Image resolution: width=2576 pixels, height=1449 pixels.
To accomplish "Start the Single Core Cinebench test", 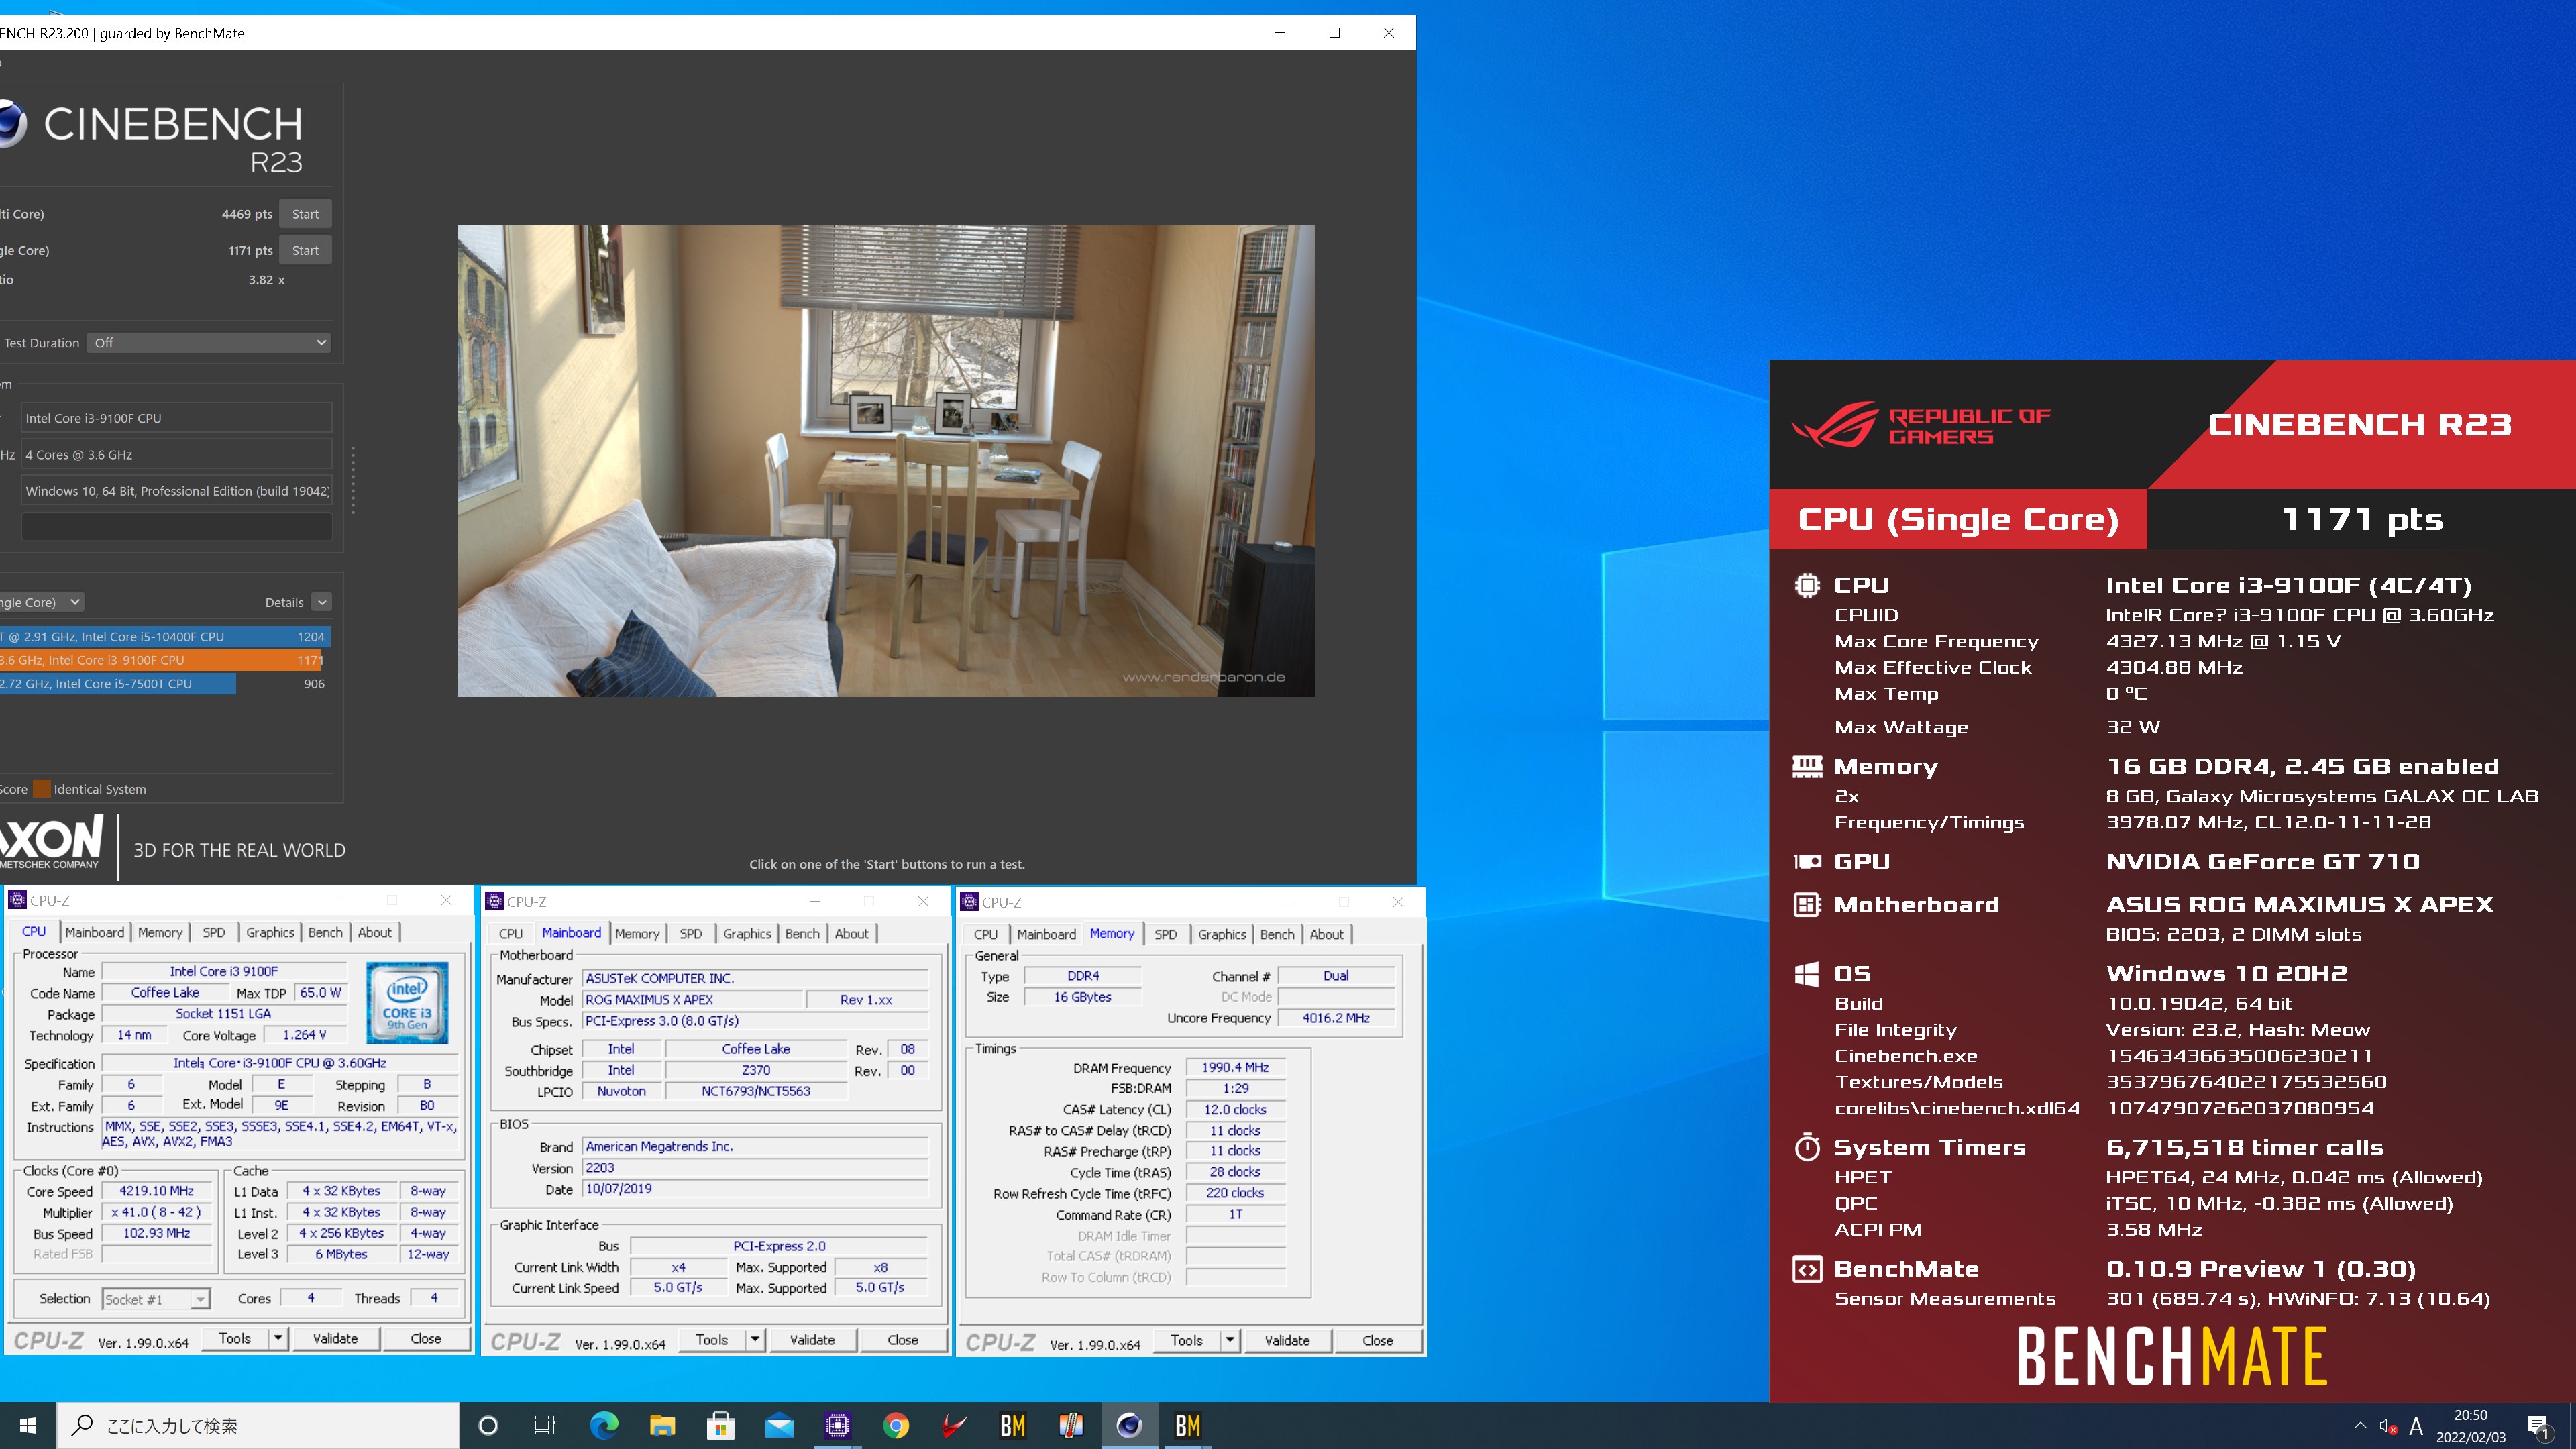I will point(305,250).
